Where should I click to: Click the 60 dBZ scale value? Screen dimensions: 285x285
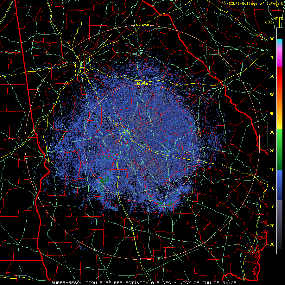coord(272,76)
